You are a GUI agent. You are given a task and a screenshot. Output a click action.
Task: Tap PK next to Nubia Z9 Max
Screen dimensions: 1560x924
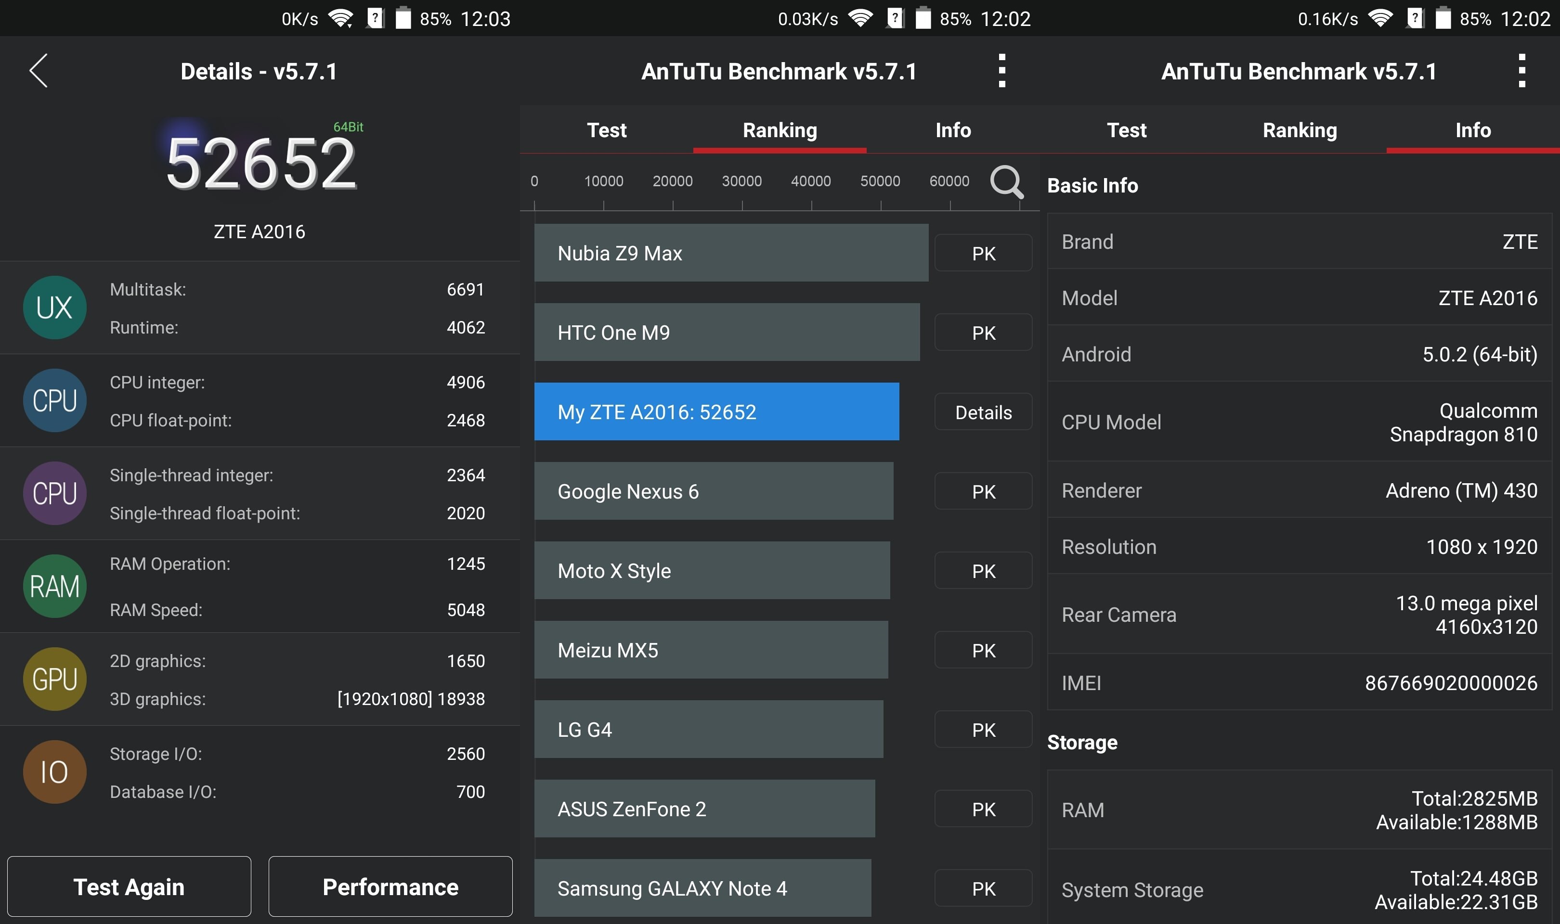[983, 253]
